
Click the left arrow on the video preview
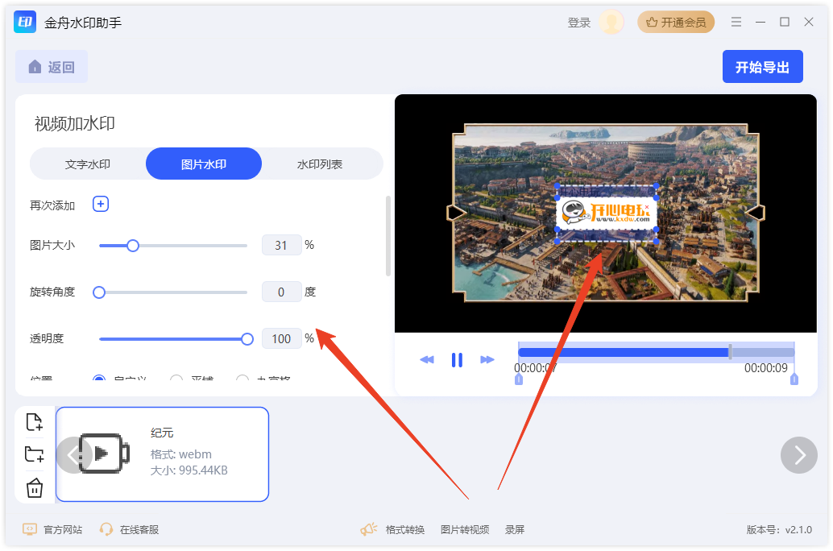coord(457,213)
